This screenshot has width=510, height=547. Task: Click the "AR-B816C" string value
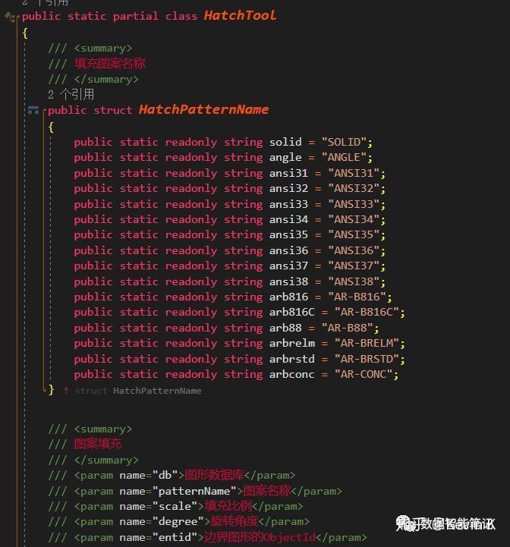point(367,312)
